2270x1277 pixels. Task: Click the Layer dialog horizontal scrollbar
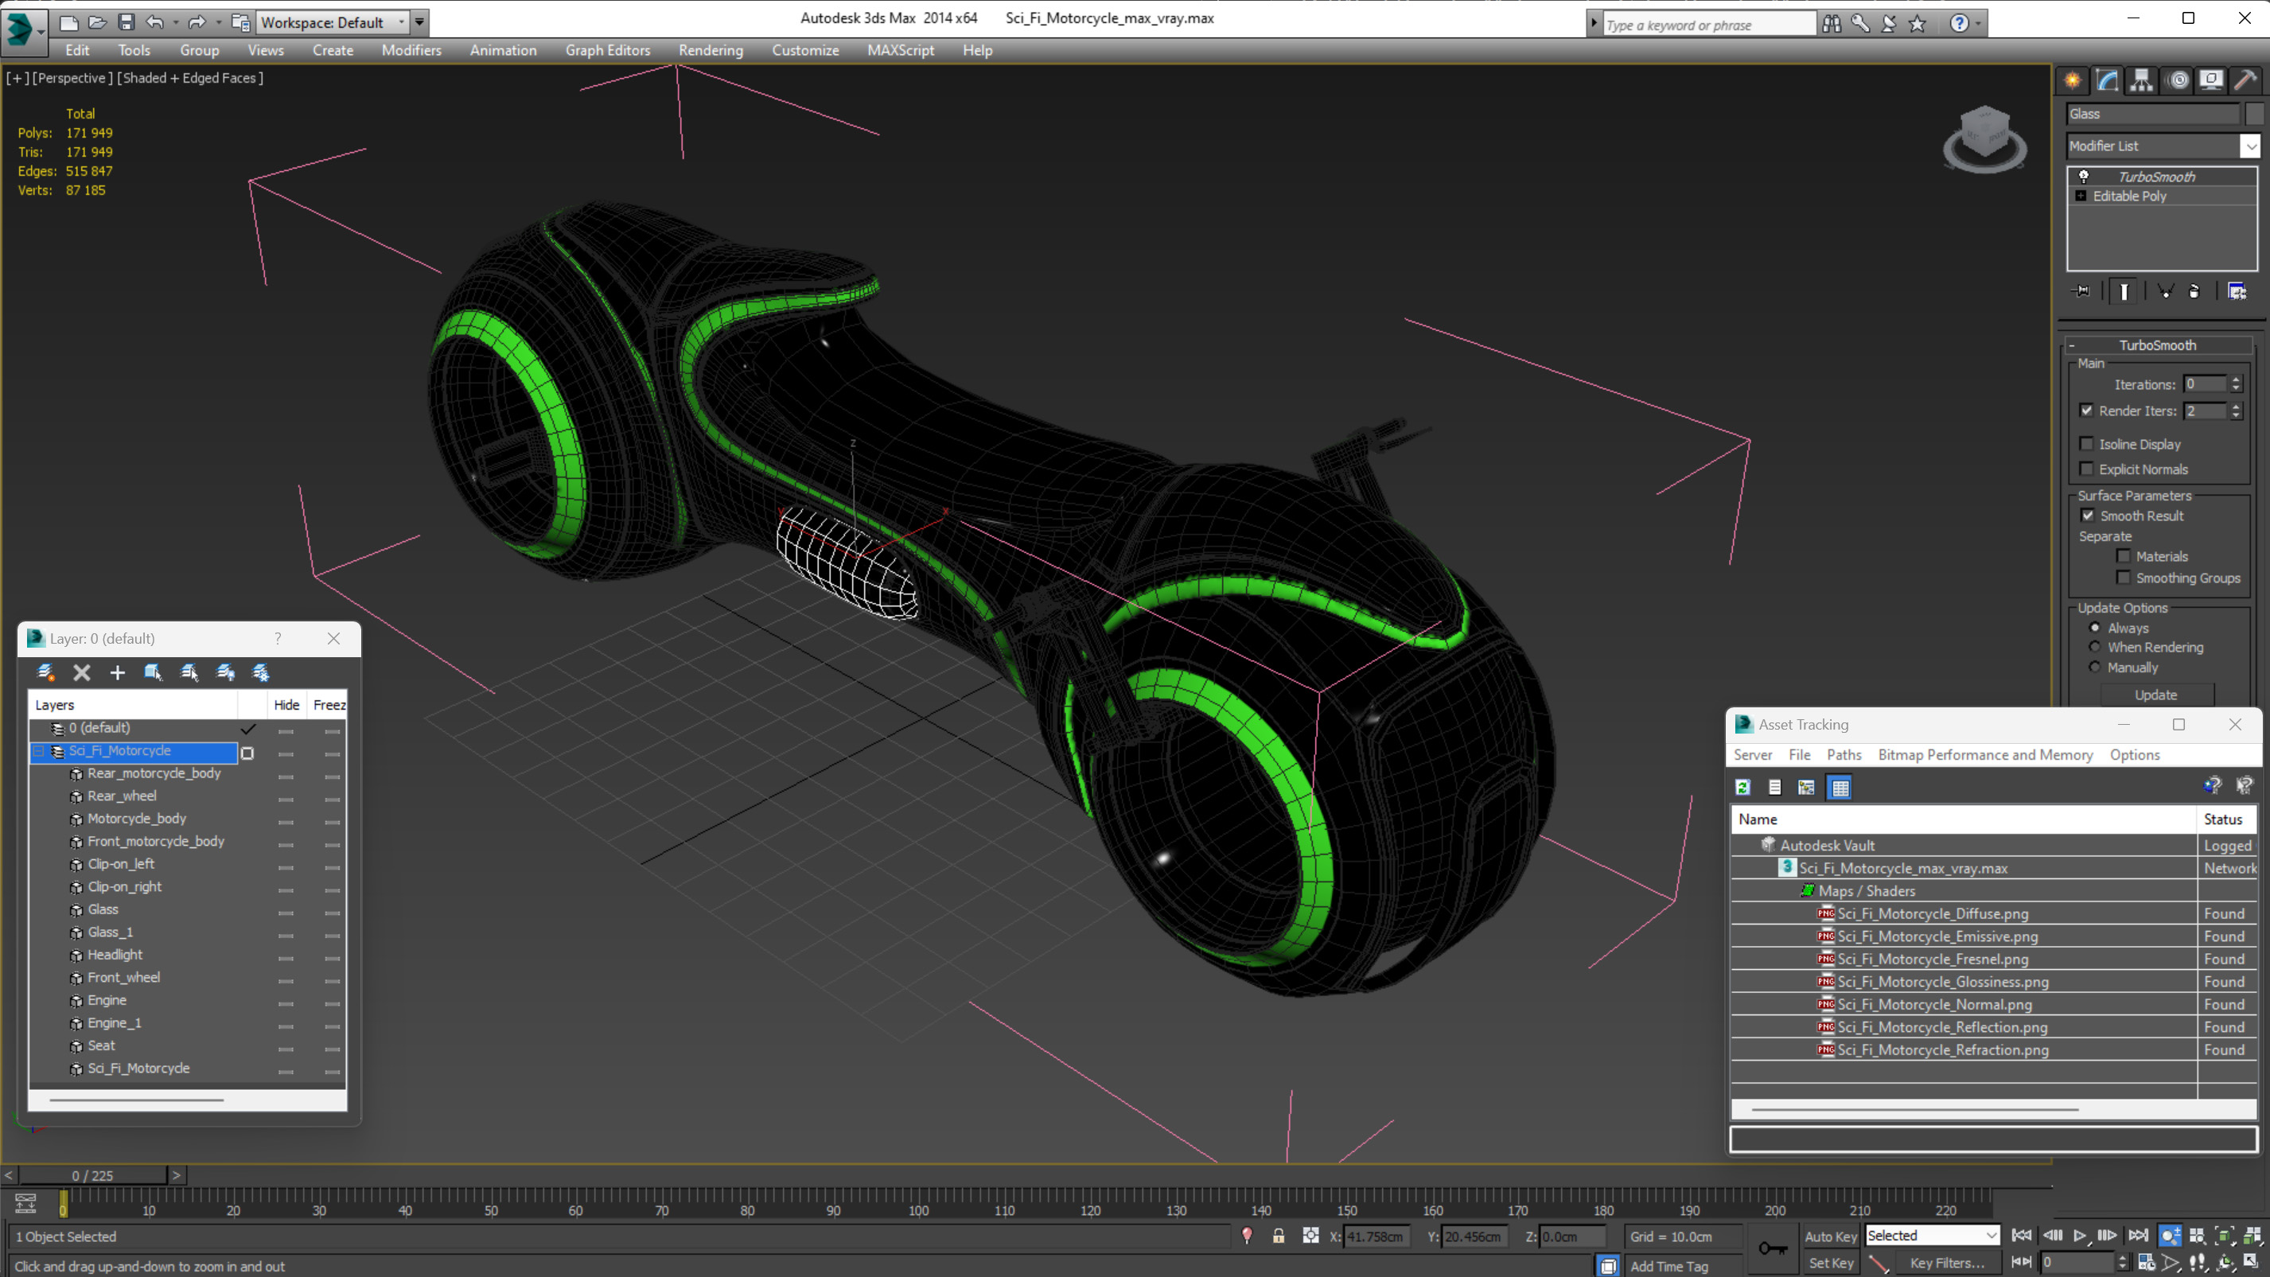tap(136, 1100)
